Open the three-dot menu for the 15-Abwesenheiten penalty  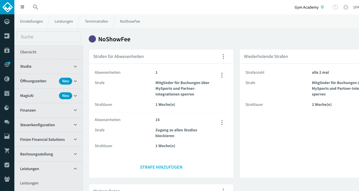tap(222, 122)
